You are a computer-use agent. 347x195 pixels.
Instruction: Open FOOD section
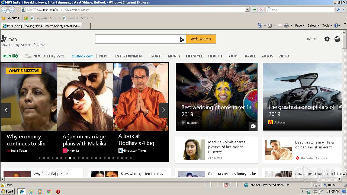click(232, 56)
